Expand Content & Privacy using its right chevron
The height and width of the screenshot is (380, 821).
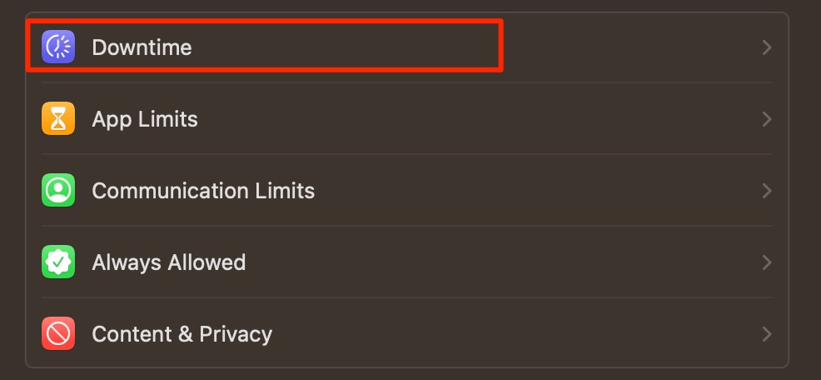click(x=767, y=334)
